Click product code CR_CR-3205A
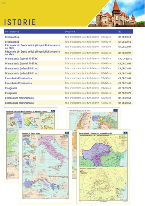 coord(125,98)
